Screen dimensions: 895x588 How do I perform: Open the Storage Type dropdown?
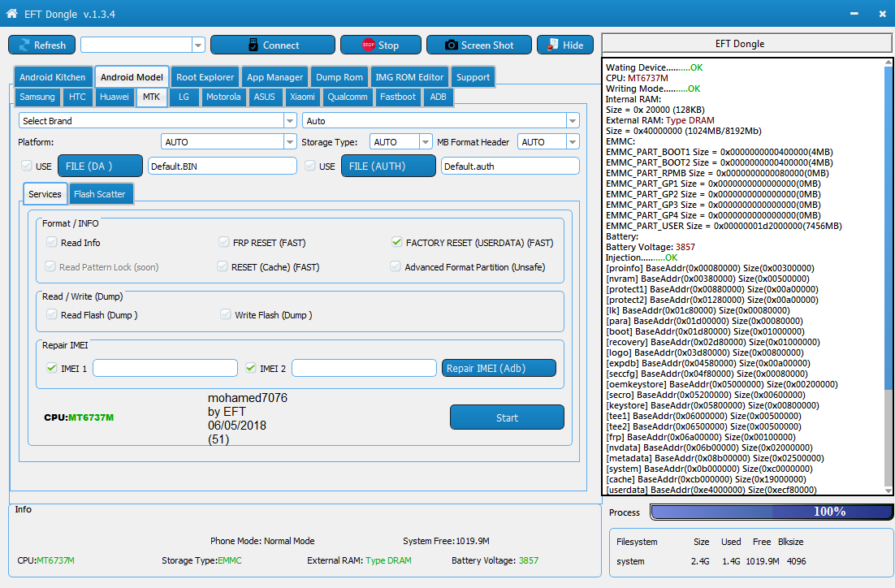click(426, 141)
